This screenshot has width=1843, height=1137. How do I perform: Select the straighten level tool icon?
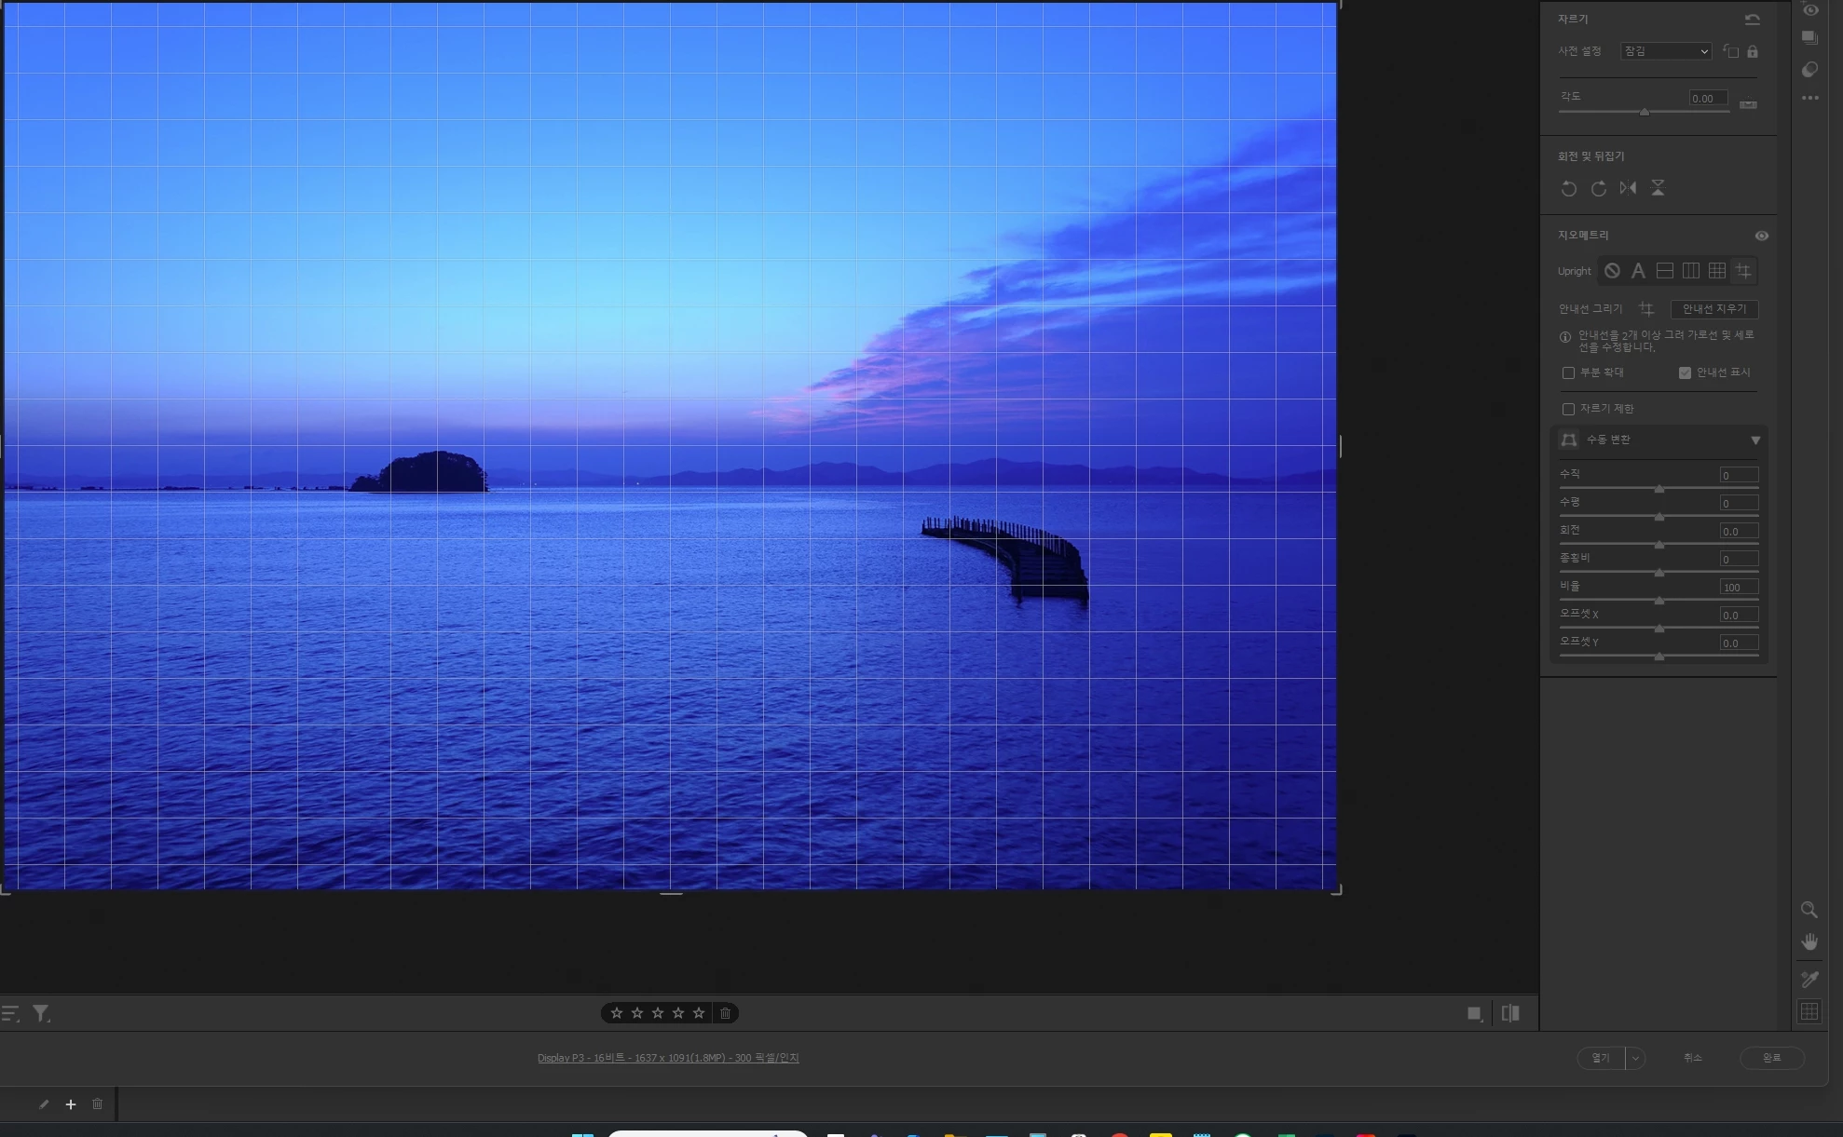[1748, 104]
